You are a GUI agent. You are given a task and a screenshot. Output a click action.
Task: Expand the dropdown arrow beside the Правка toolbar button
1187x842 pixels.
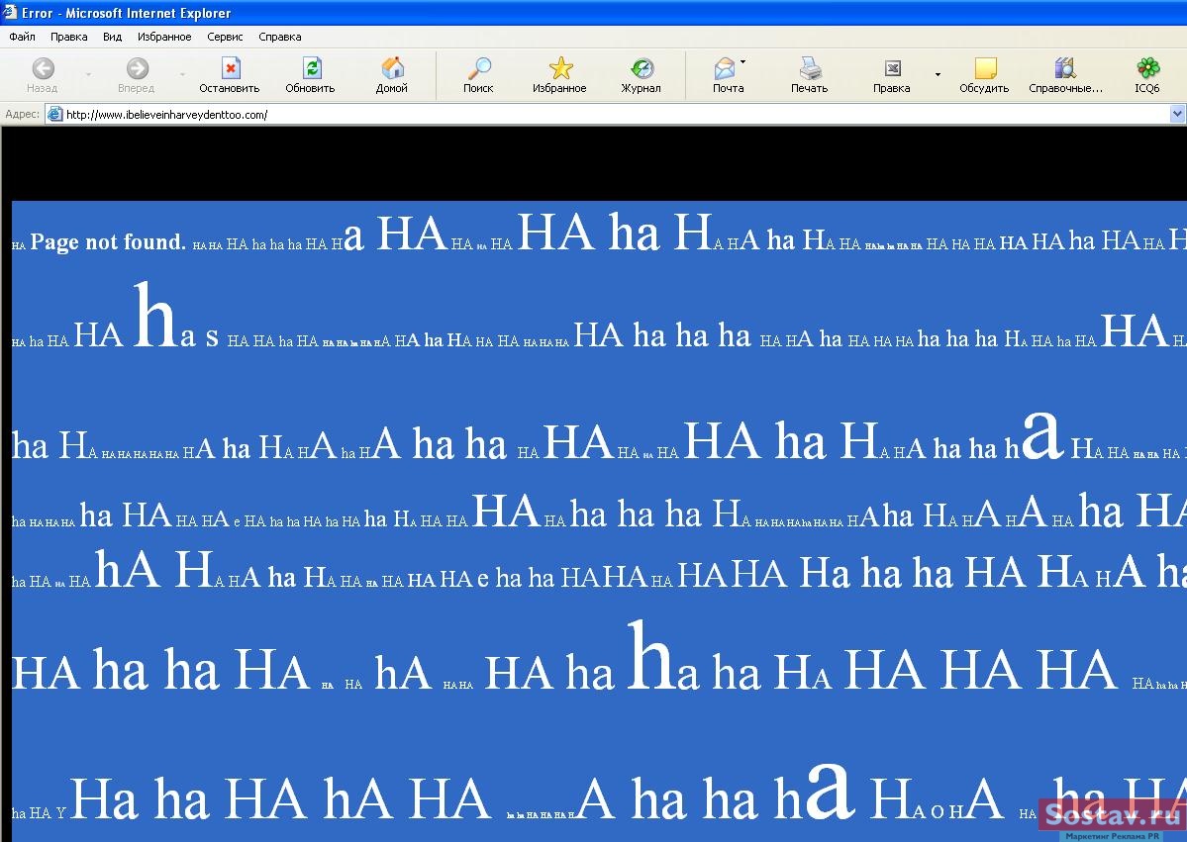click(x=938, y=75)
